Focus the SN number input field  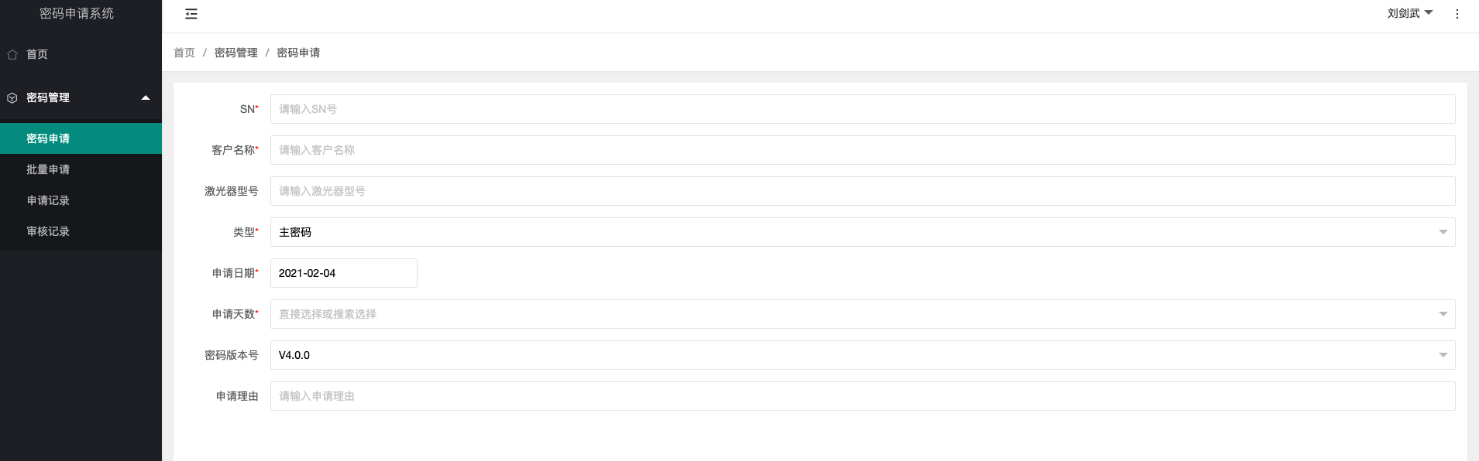coord(862,109)
